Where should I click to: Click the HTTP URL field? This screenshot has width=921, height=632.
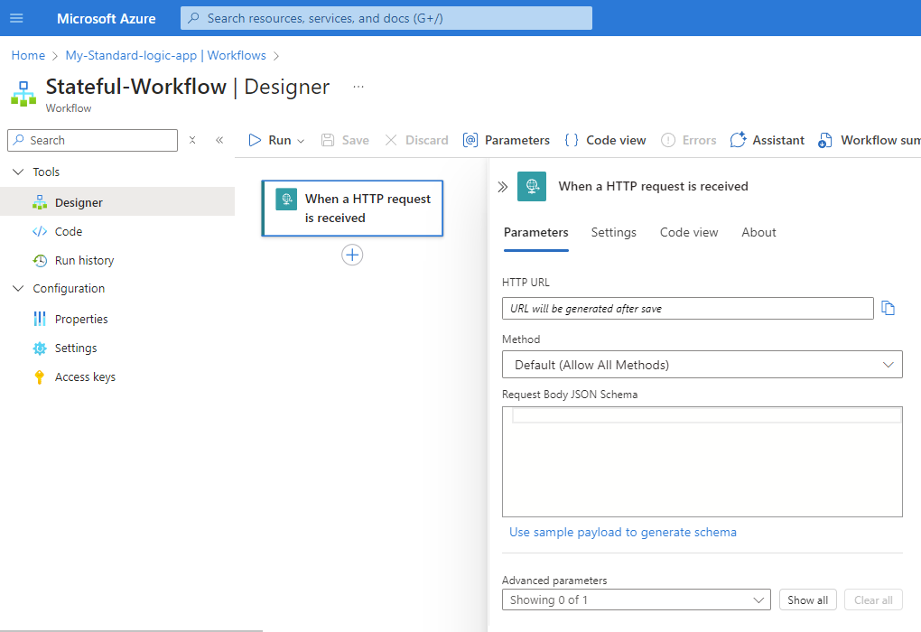tap(688, 309)
